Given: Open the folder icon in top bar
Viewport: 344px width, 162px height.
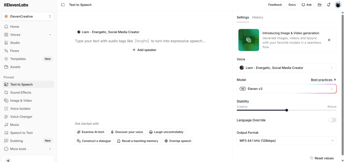Looking at the screenshot, I should (320, 5).
